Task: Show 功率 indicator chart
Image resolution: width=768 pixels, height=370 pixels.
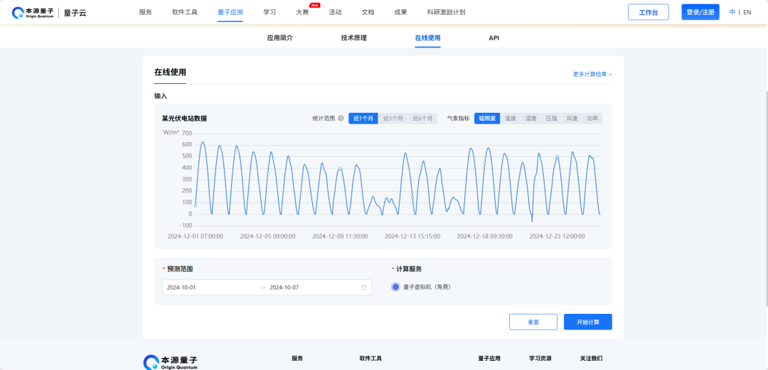Action: coord(592,119)
